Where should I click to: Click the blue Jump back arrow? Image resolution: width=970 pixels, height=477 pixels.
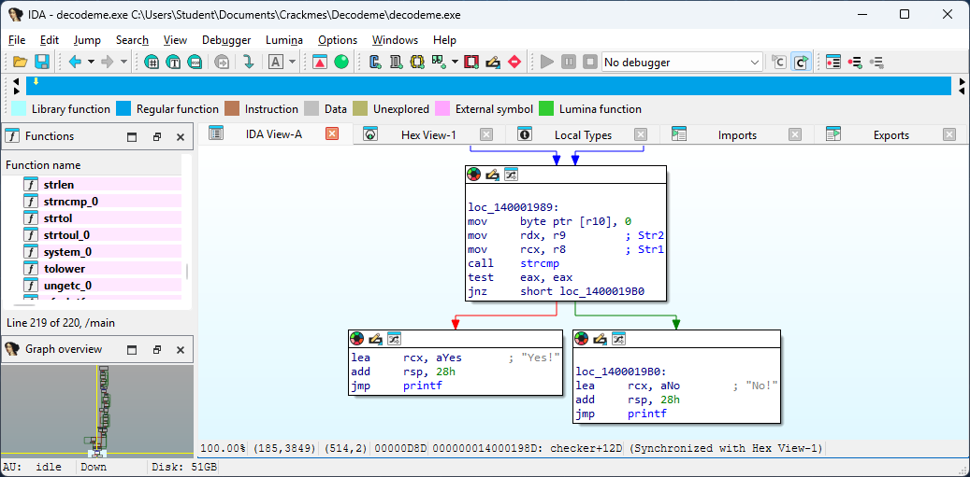[x=75, y=63]
